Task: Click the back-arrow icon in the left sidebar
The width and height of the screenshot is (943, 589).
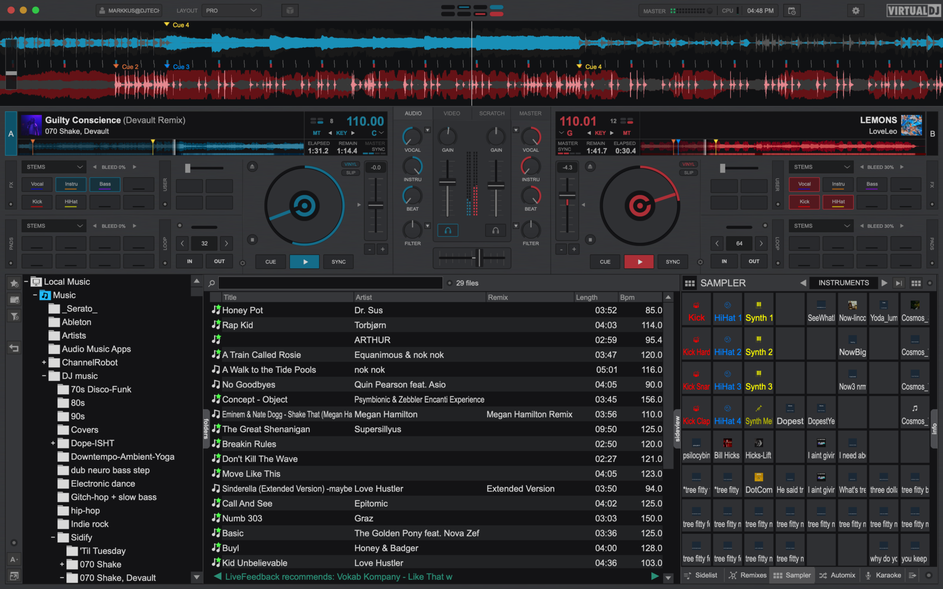Action: (x=13, y=348)
